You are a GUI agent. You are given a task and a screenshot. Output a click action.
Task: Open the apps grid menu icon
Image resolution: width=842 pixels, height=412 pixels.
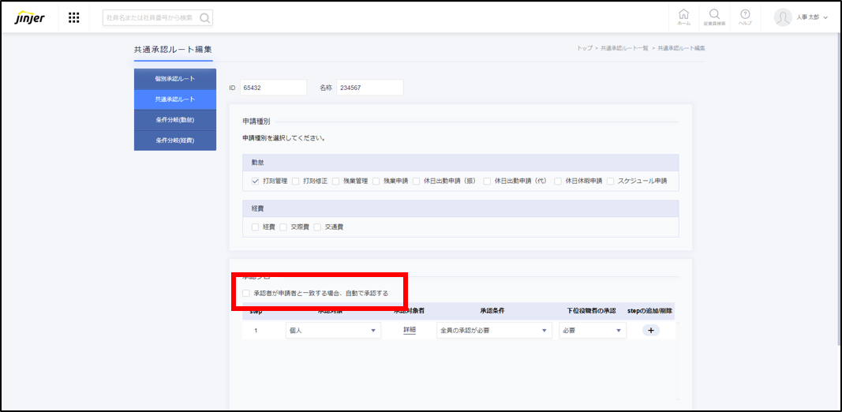pyautogui.click(x=73, y=17)
